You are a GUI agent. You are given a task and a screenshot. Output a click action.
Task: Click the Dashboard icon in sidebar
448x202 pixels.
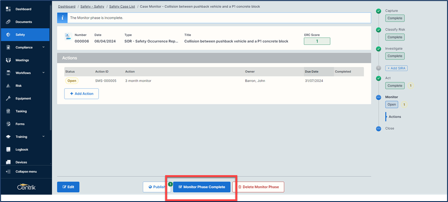pyautogui.click(x=8, y=9)
